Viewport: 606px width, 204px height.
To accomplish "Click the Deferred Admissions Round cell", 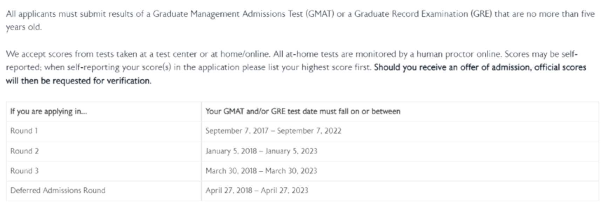I will [x=104, y=191].
